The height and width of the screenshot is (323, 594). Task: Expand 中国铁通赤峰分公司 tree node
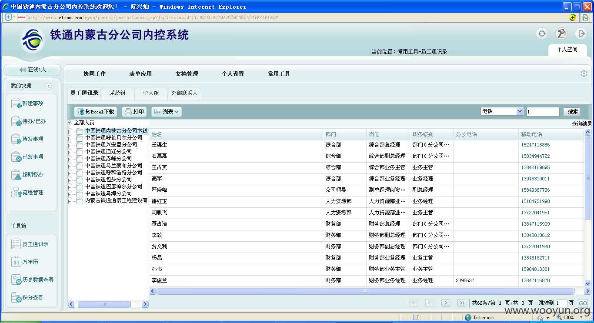pyautogui.click(x=70, y=159)
